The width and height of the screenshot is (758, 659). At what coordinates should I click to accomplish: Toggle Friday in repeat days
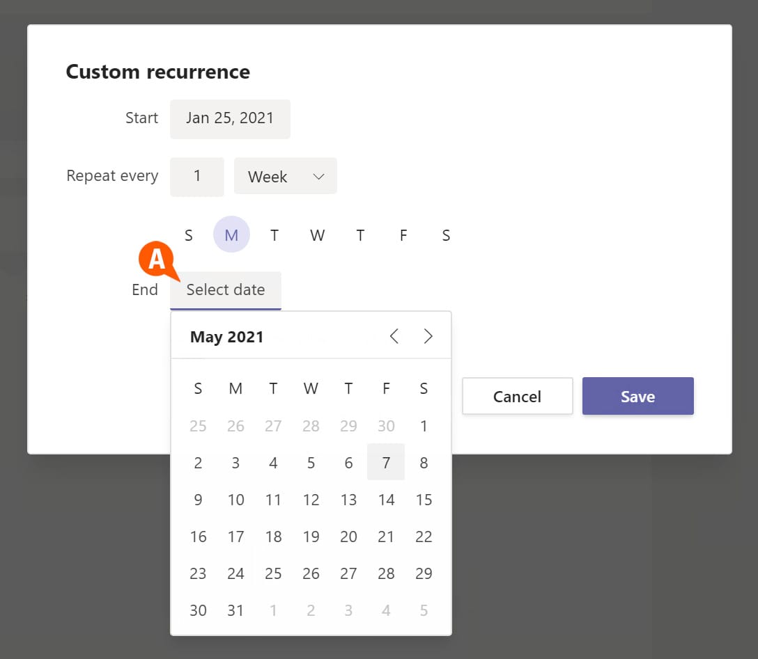[403, 235]
